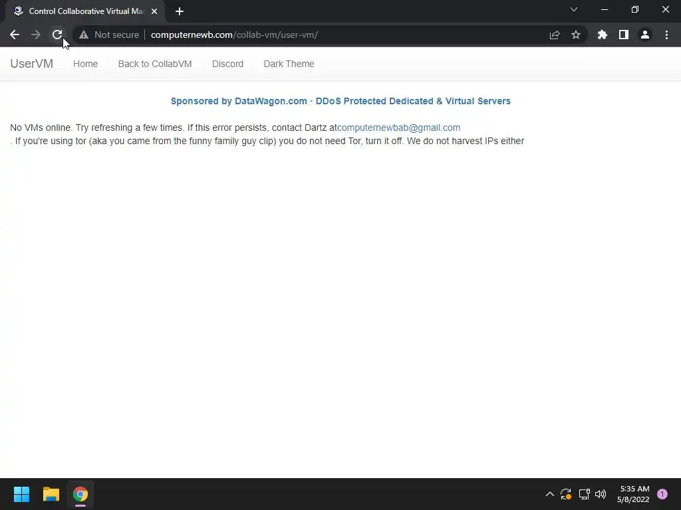Open the Chrome profile avatar icon

point(645,35)
